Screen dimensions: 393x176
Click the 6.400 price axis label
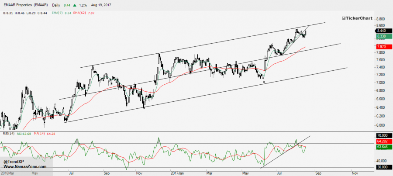pyautogui.click(x=381, y=107)
